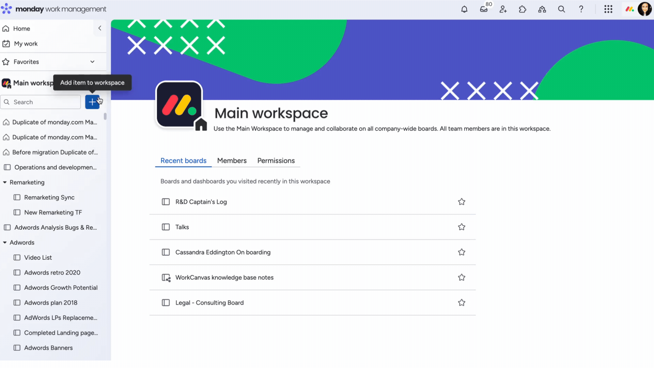Open the help question mark
The height and width of the screenshot is (368, 654).
[581, 9]
